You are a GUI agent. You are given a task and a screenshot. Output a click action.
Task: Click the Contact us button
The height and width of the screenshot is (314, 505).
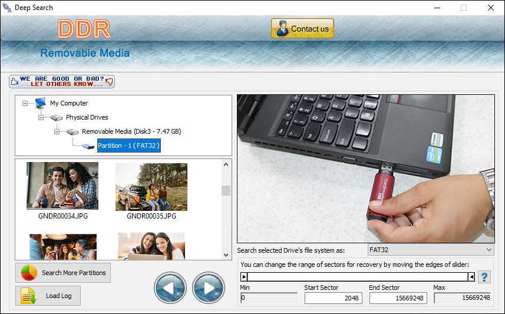pyautogui.click(x=302, y=28)
